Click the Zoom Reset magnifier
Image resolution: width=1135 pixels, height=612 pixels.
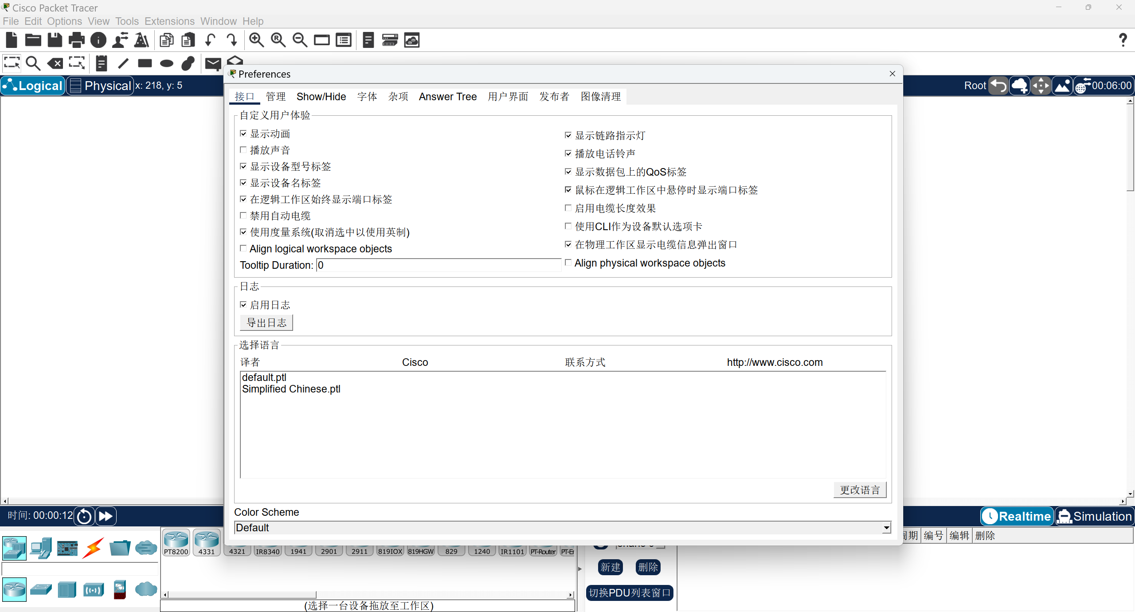click(x=278, y=40)
